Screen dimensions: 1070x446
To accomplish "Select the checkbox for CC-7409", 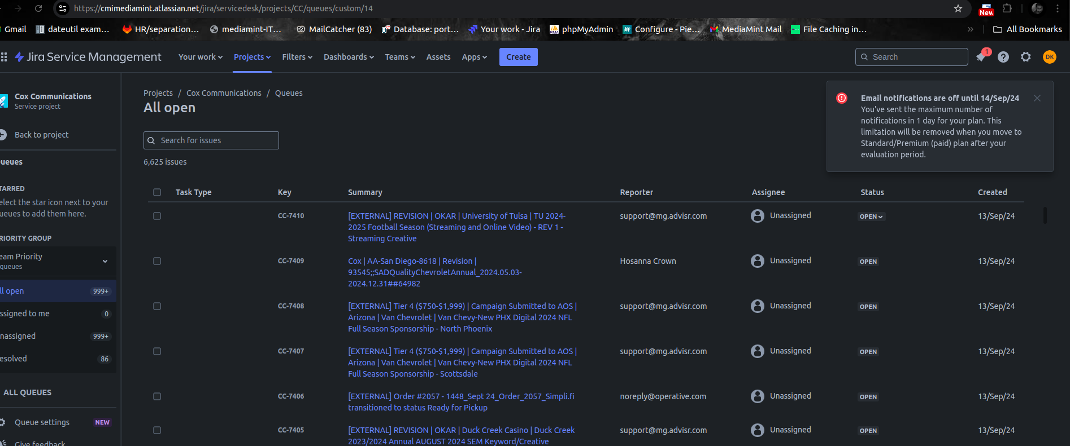I will click(157, 261).
